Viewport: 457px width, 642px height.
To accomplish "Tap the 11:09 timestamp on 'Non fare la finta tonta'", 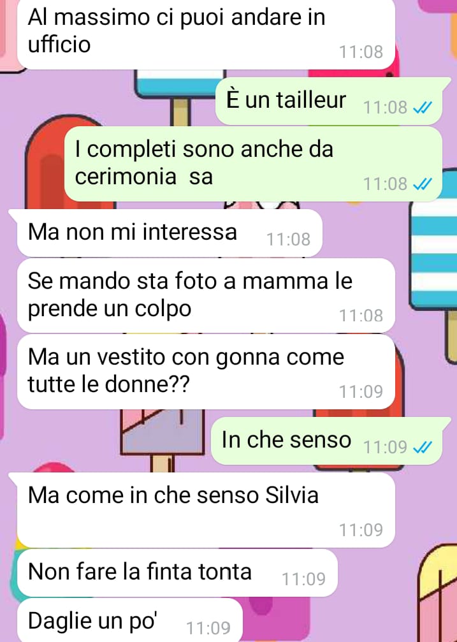I will [x=303, y=580].
